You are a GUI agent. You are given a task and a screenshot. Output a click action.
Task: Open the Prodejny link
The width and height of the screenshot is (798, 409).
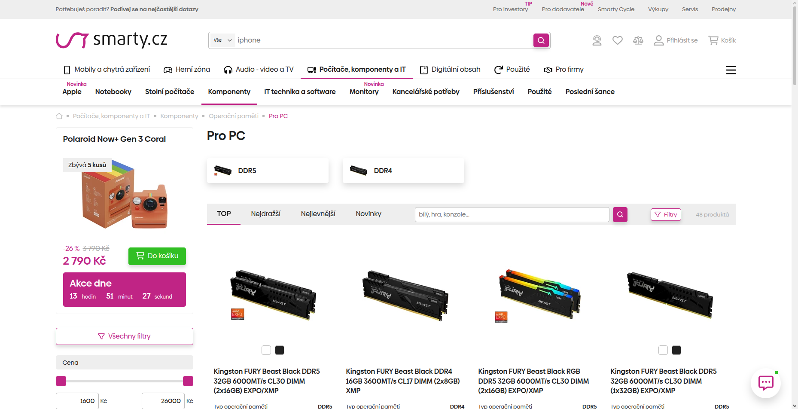click(x=724, y=9)
